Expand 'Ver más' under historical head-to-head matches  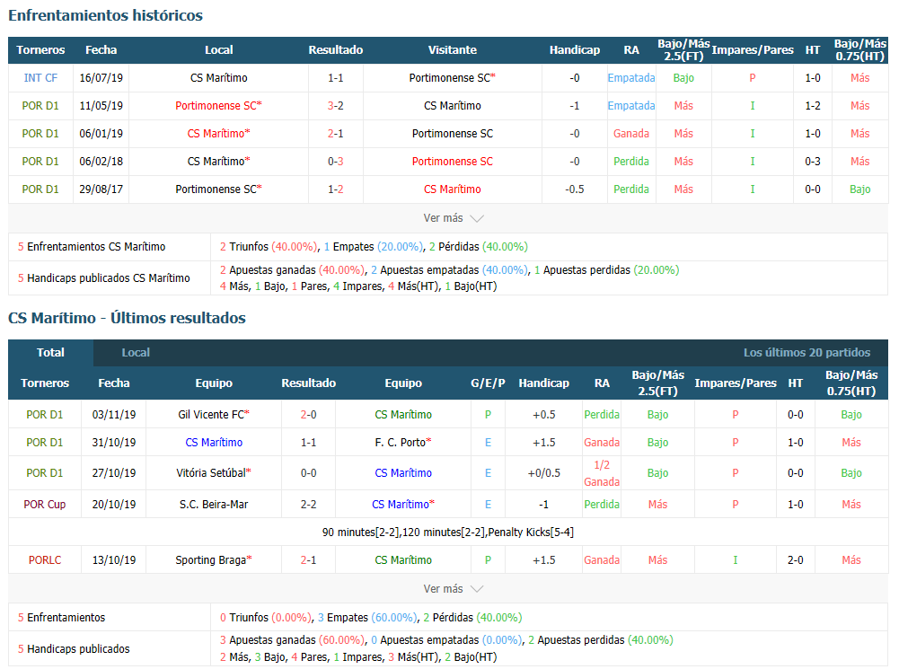(454, 218)
